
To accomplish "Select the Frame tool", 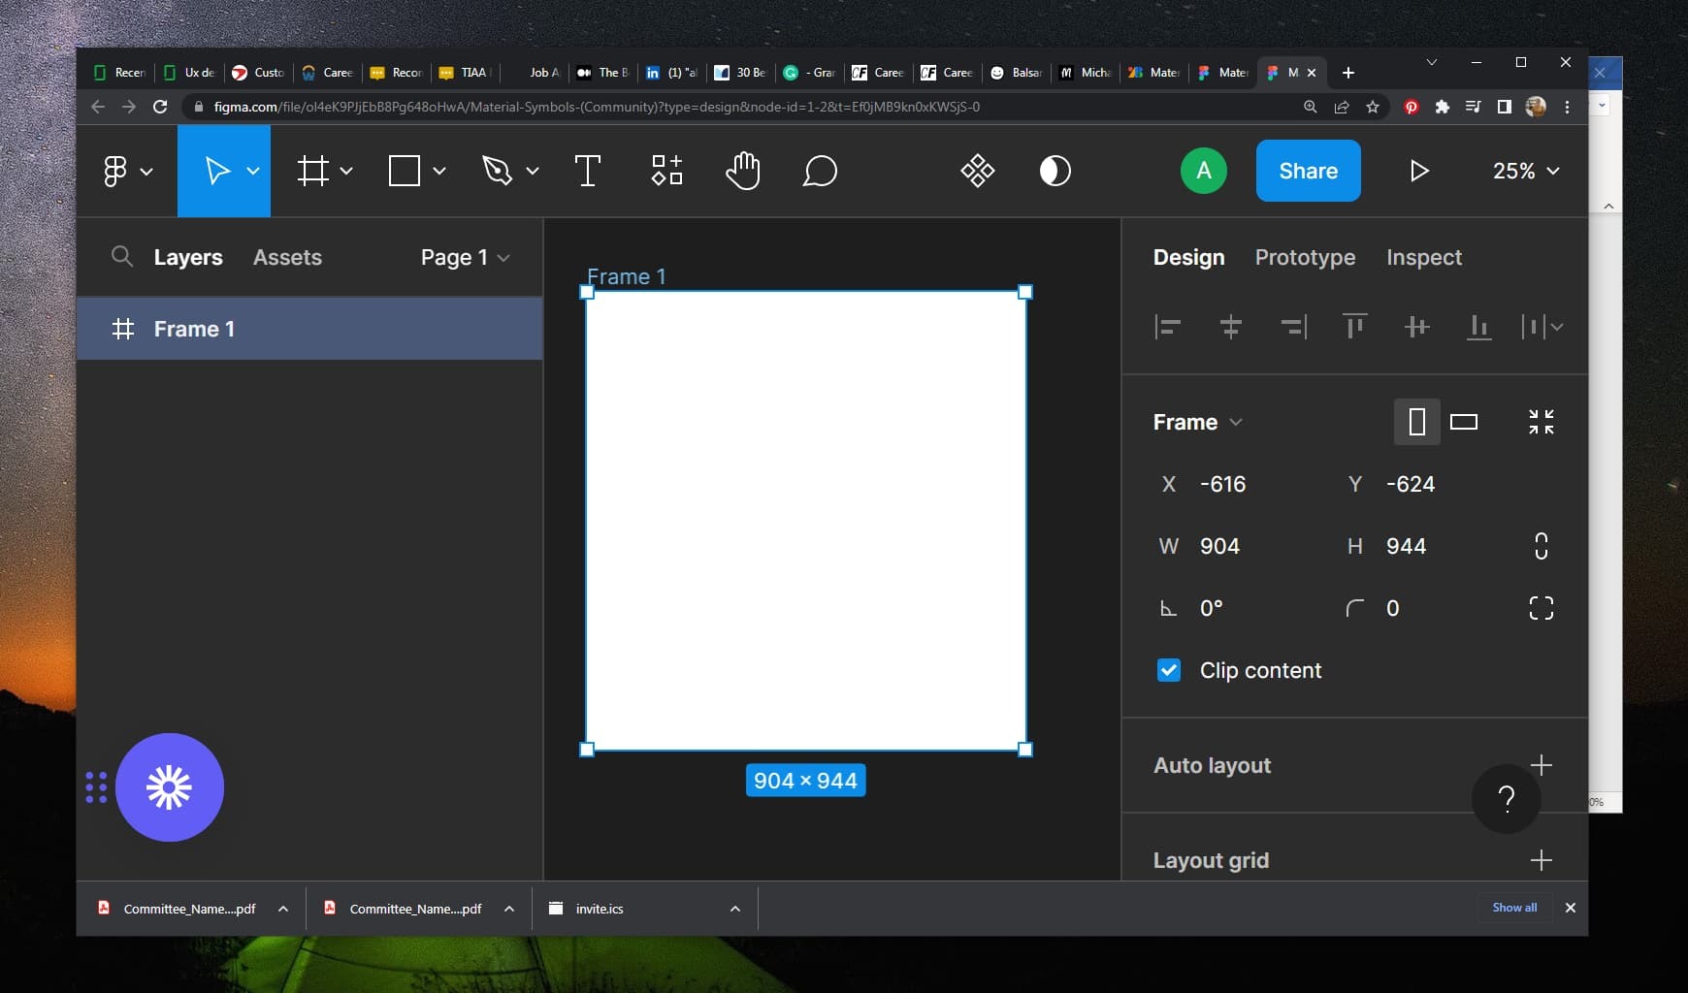I will [312, 171].
